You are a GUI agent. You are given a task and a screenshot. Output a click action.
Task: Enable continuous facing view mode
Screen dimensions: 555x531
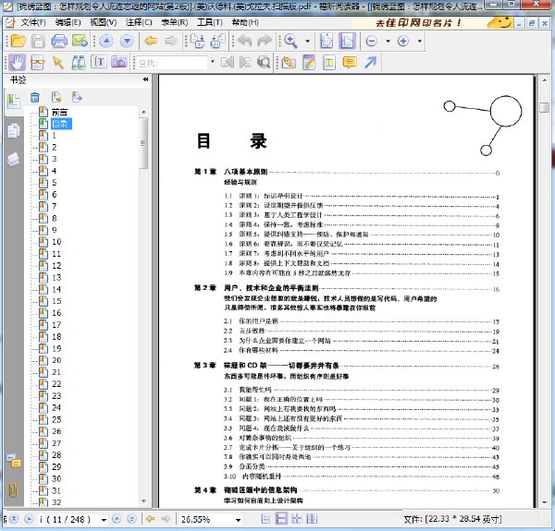pos(312,519)
